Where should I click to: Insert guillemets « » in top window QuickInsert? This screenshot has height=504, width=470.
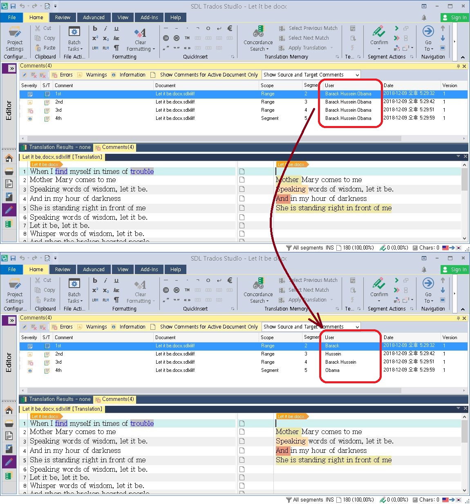click(187, 48)
